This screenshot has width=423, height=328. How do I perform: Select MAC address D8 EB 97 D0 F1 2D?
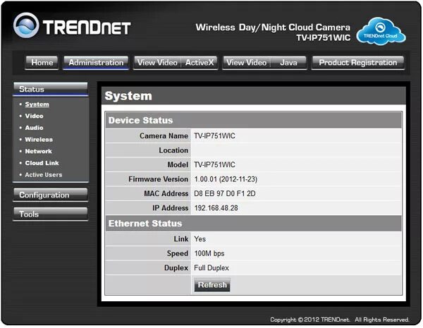(225, 193)
